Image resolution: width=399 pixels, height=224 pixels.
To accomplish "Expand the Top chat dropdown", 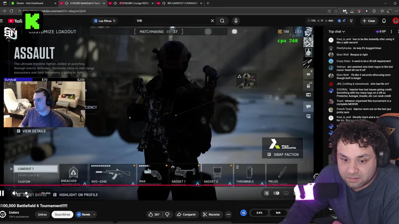I will pos(337,31).
